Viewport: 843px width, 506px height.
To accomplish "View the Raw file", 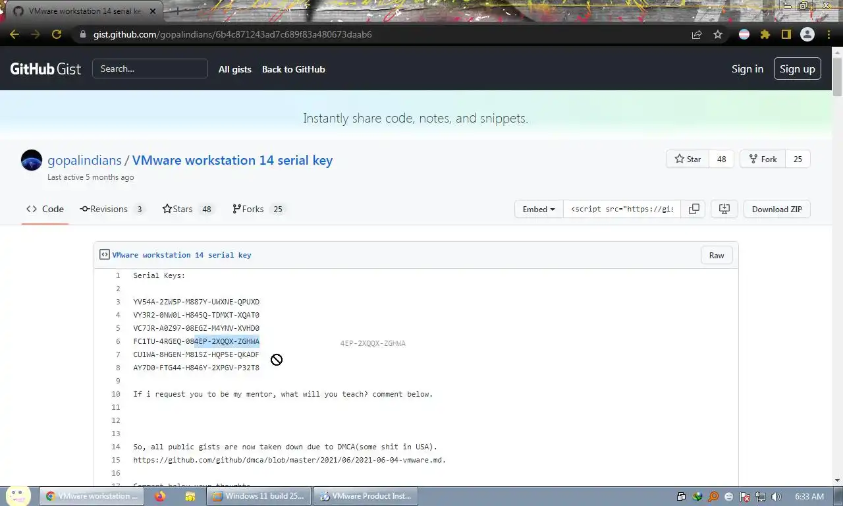I will pos(717,255).
